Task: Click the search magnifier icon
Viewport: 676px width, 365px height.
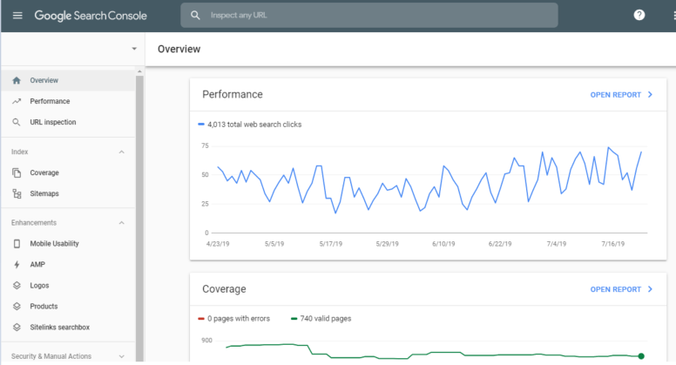Action: 195,16
